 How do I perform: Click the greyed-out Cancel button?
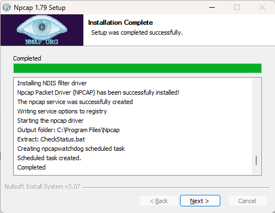[247, 201]
